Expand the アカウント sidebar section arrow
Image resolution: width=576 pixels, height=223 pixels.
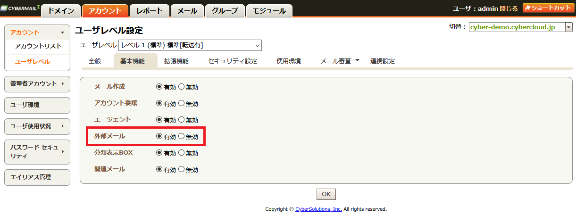click(62, 33)
